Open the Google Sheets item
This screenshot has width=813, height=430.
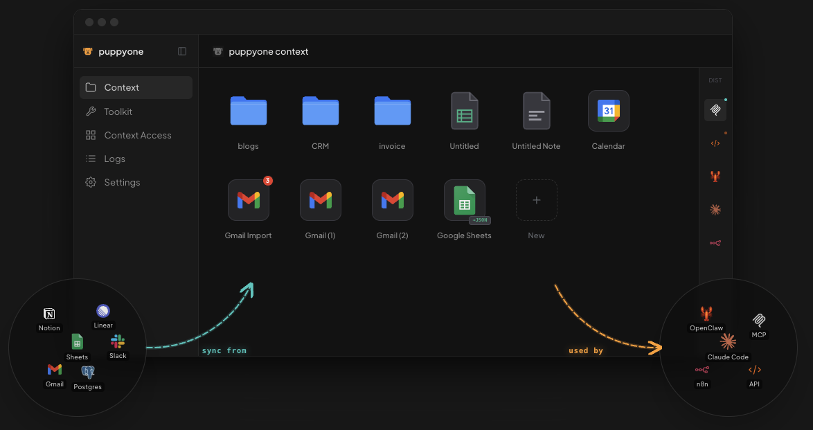click(x=465, y=200)
